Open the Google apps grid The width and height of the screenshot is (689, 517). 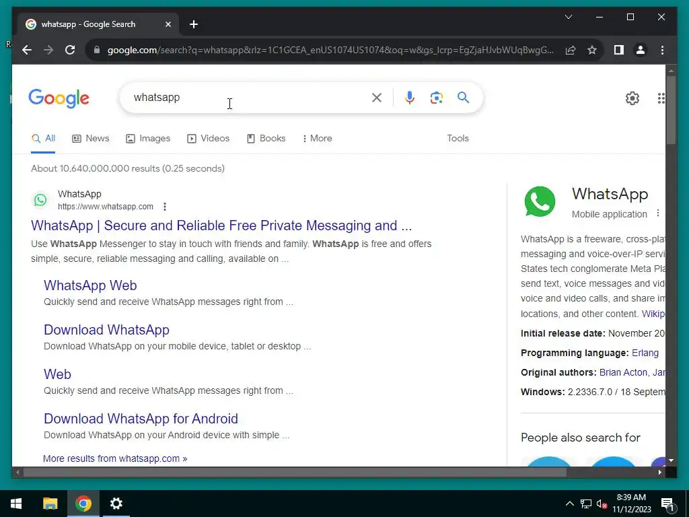coord(661,98)
